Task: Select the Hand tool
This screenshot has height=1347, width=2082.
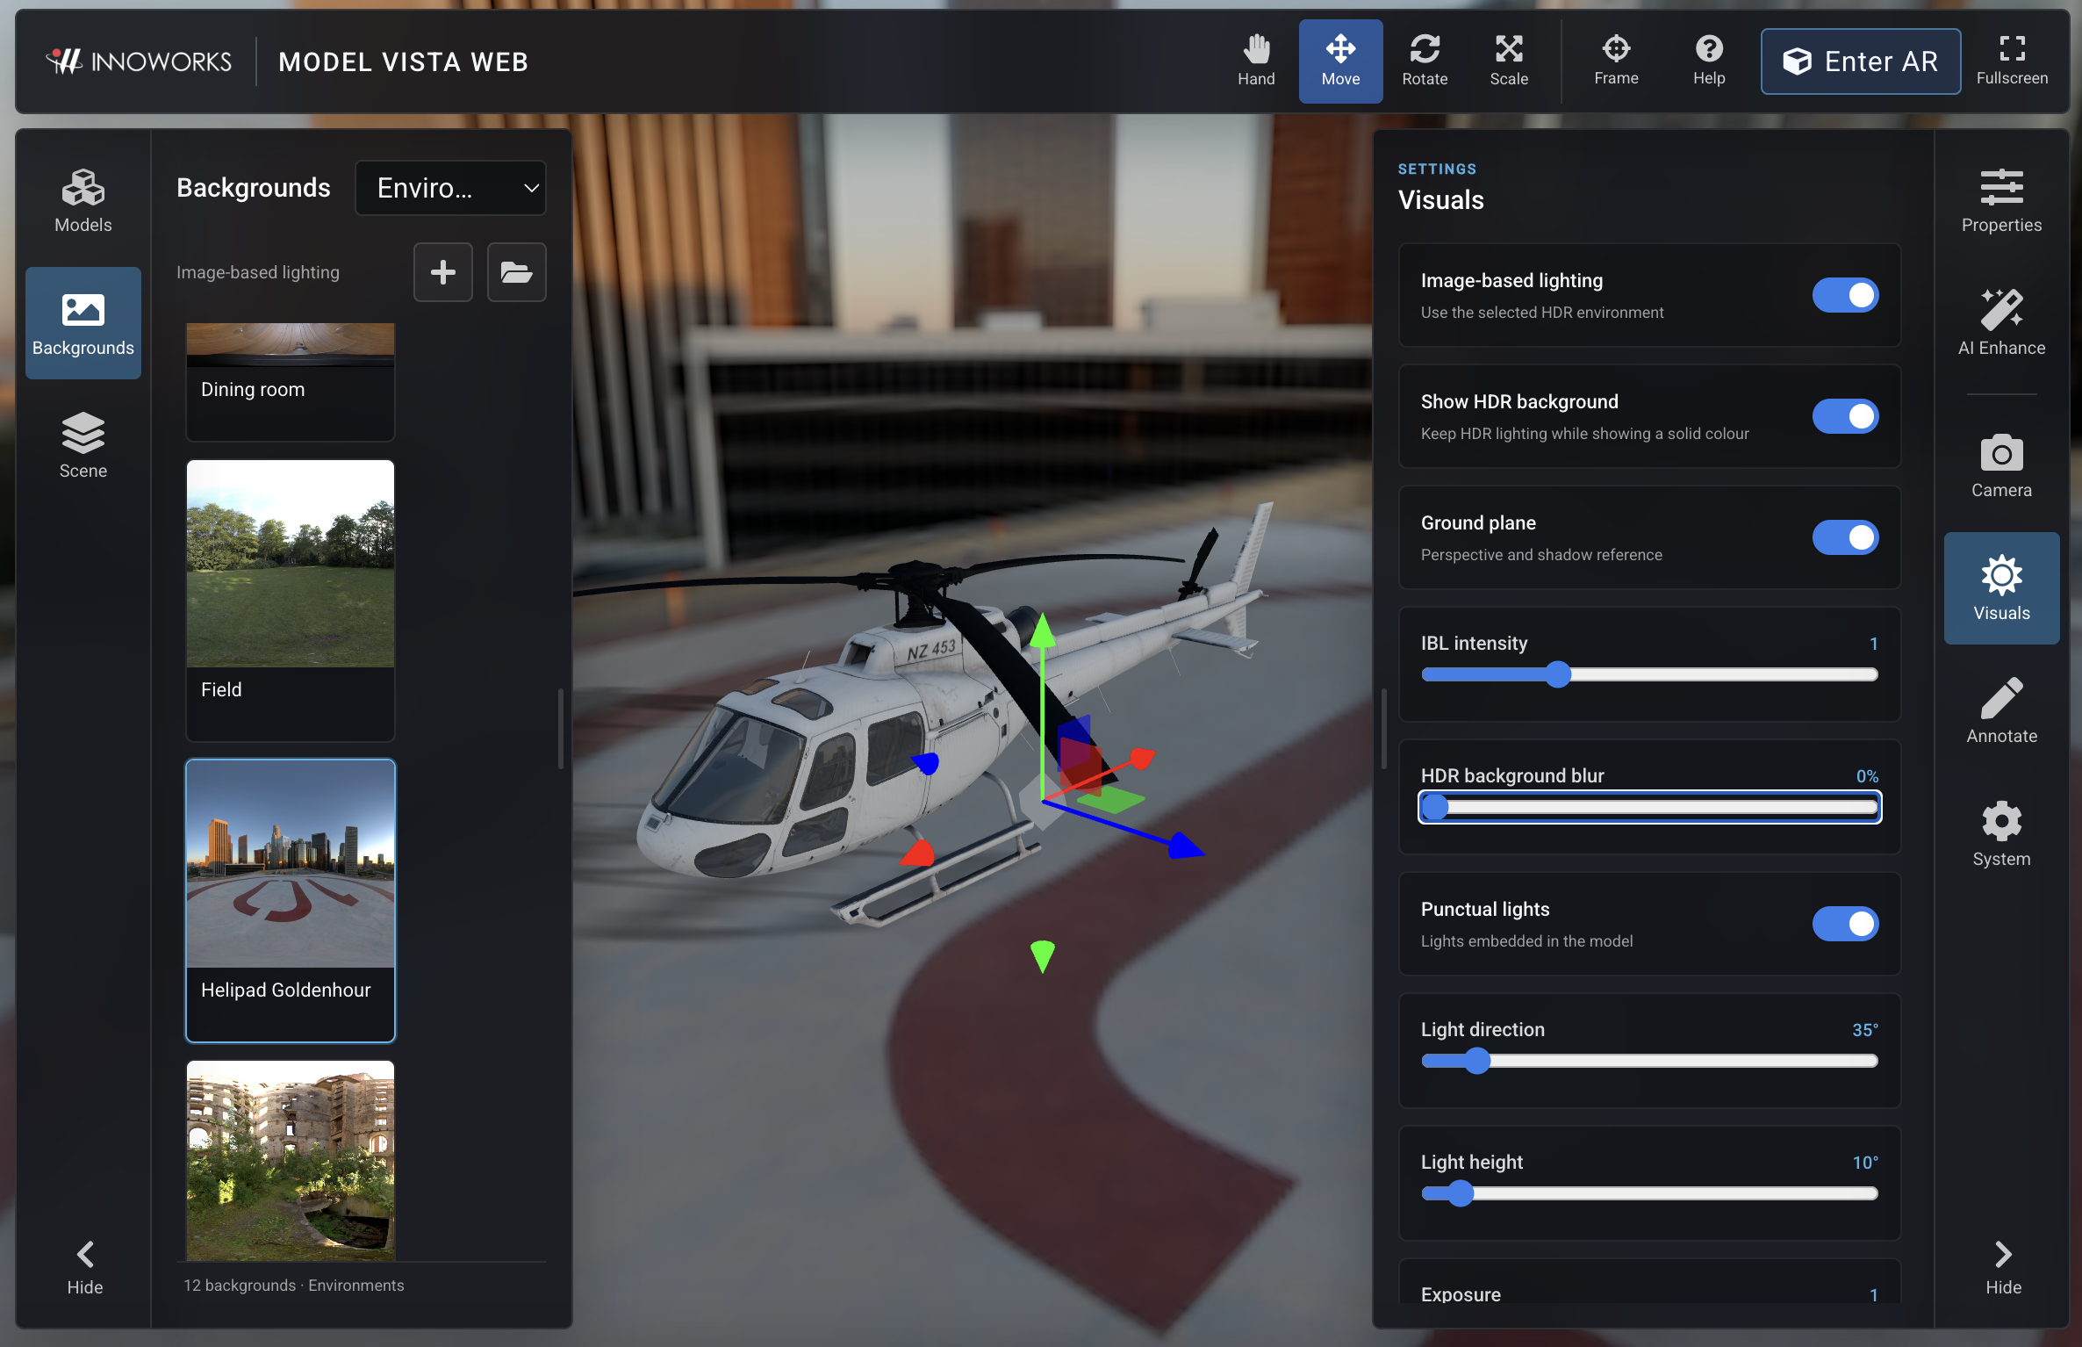Action: click(x=1256, y=61)
